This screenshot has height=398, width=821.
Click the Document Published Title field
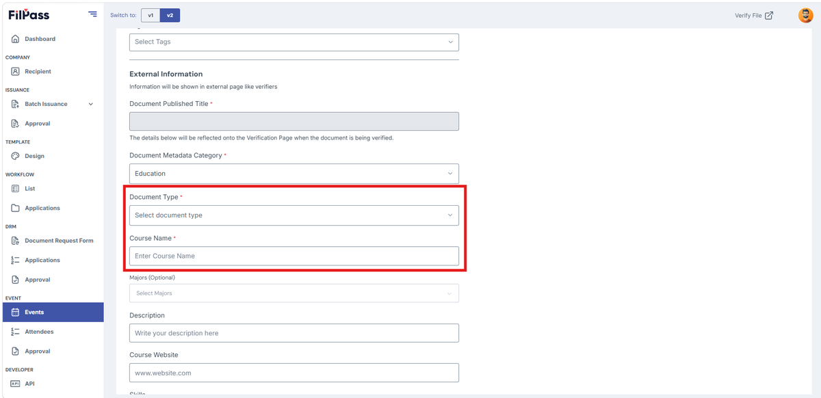294,122
